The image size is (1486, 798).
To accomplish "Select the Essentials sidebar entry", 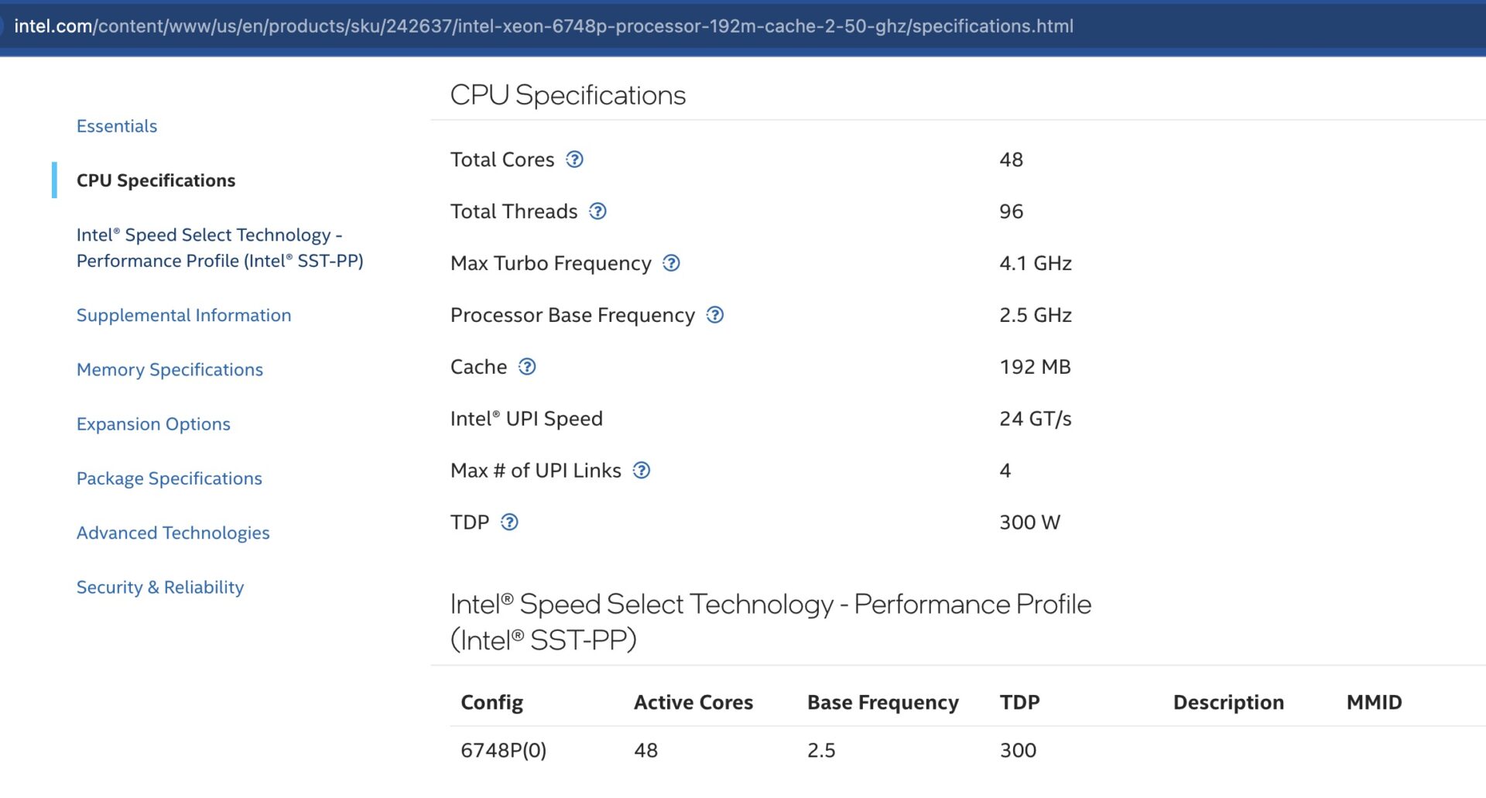I will tap(116, 125).
